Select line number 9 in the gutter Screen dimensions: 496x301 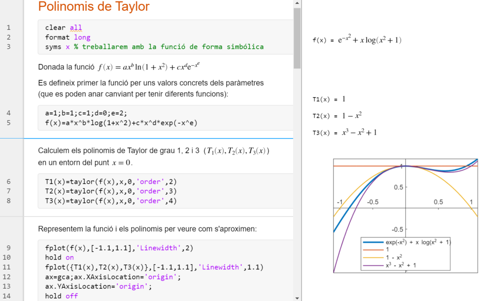point(8,248)
